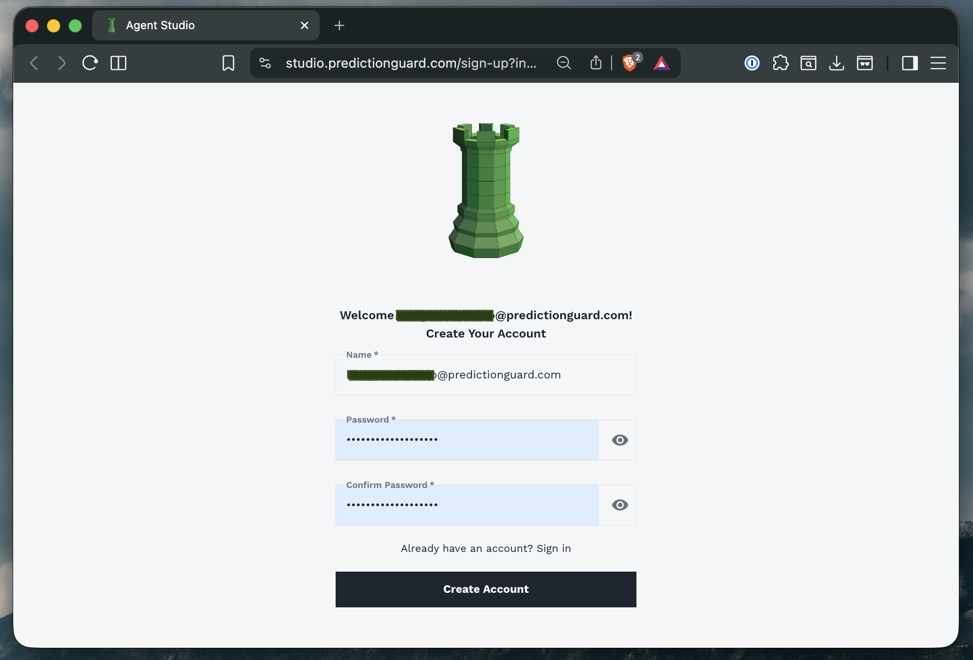The image size is (973, 660).
Task: Open a new browser tab
Action: pyautogui.click(x=339, y=25)
